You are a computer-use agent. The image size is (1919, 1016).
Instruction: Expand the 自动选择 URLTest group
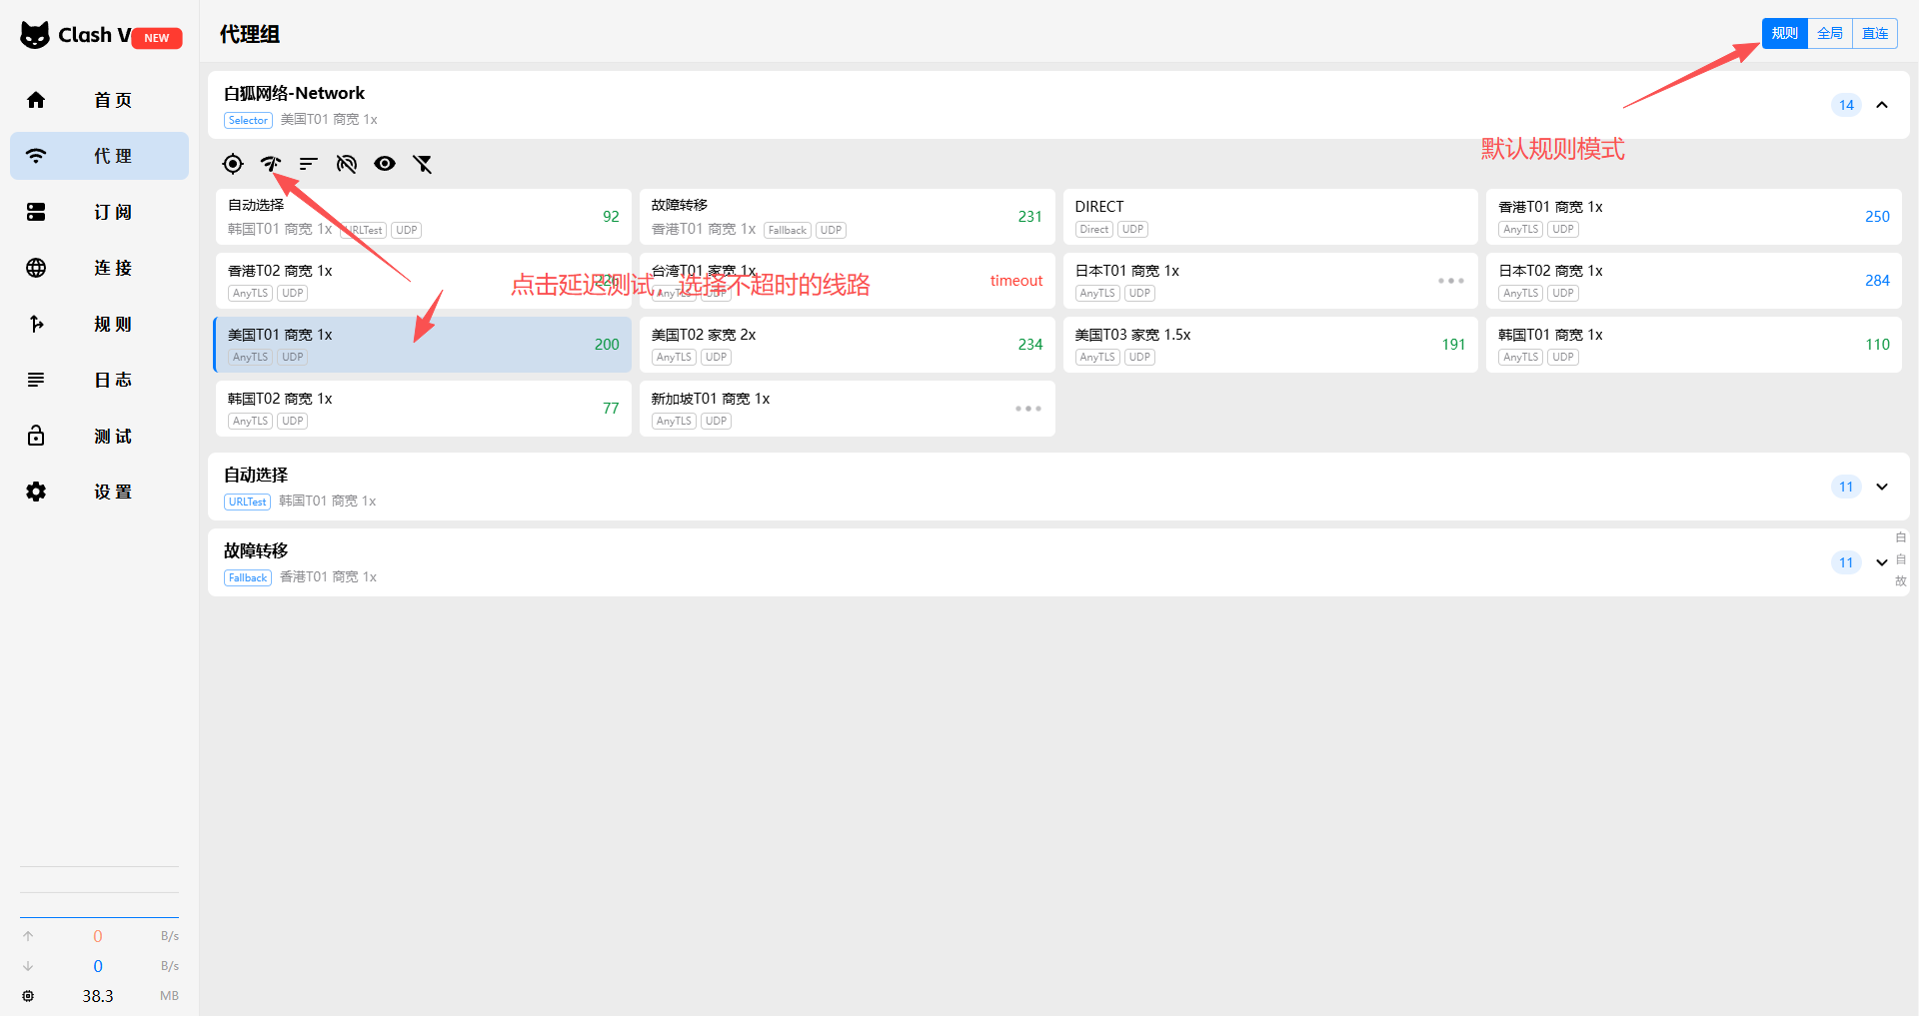1882,487
